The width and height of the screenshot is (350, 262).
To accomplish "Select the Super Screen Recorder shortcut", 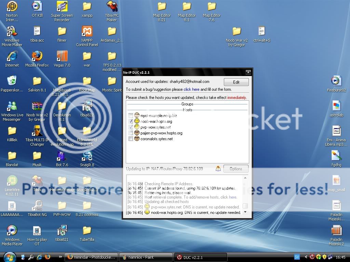I will 62,11.
